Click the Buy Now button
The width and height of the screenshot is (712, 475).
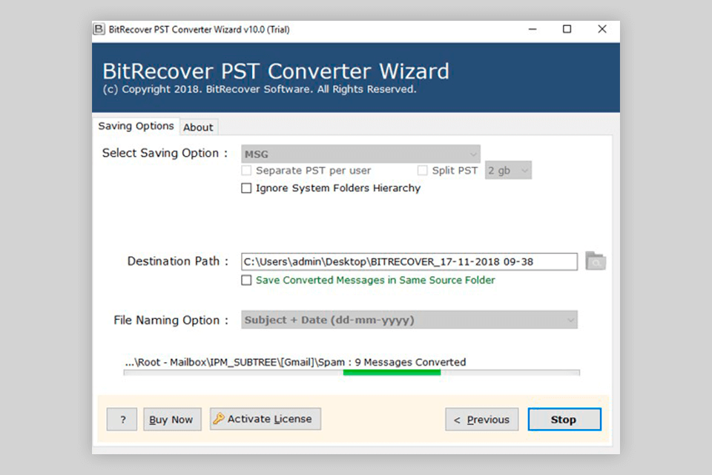point(172,419)
